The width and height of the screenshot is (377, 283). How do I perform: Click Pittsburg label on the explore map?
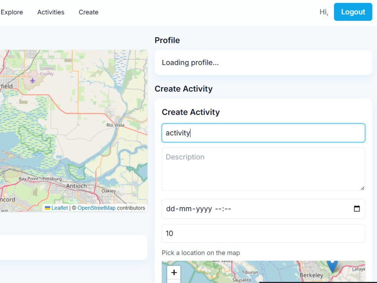pyautogui.click(x=52, y=179)
